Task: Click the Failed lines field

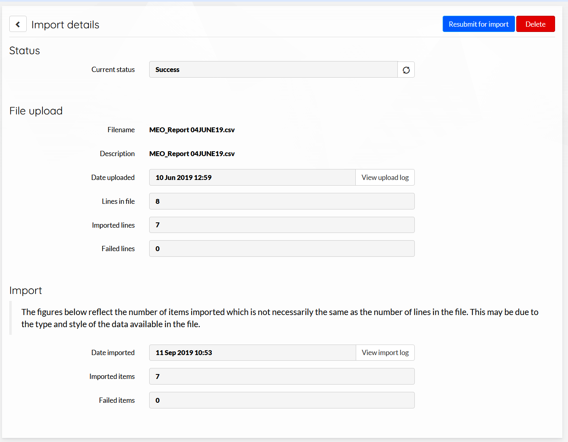Action: [x=282, y=249]
